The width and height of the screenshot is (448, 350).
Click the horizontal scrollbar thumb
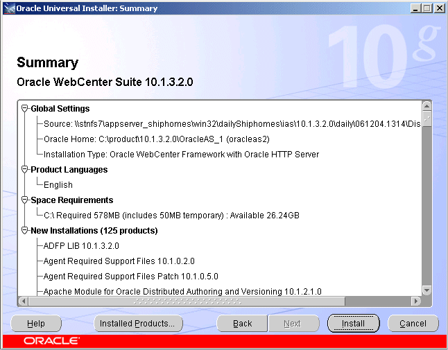click(187, 301)
